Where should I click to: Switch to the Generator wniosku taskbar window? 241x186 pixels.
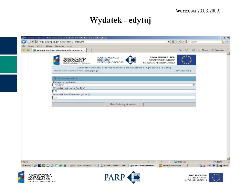click(143, 166)
